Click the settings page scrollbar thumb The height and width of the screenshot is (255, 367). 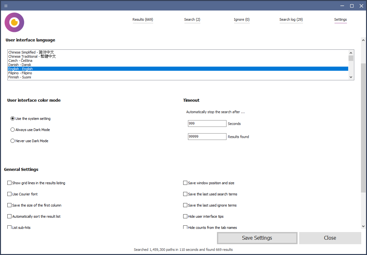[x=363, y=128]
